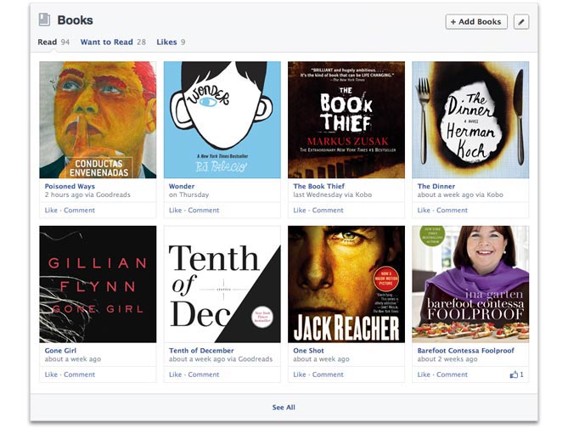
Task: Click the pencil edit icon
Action: click(x=521, y=21)
